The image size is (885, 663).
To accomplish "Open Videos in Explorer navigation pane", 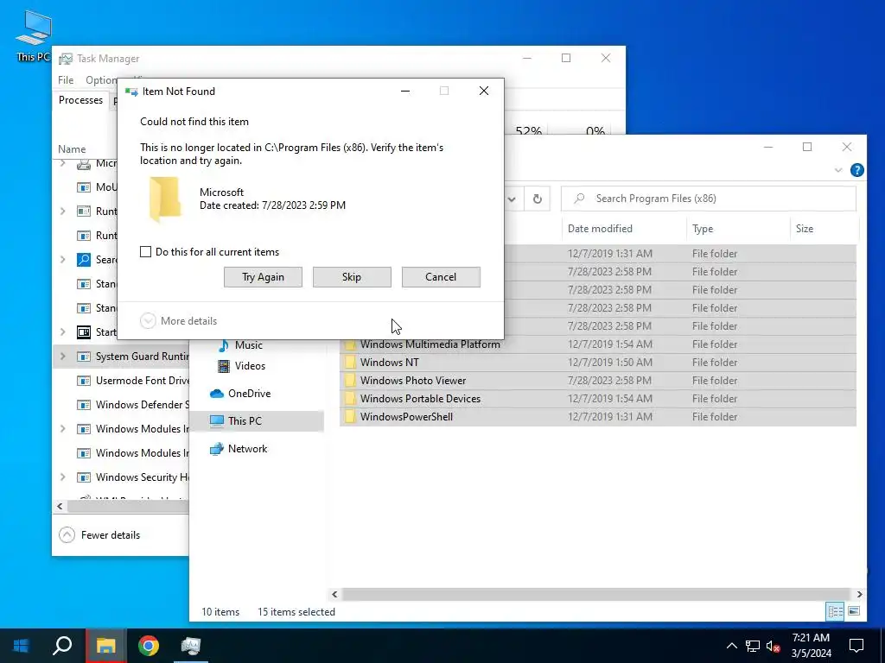I will pyautogui.click(x=250, y=366).
